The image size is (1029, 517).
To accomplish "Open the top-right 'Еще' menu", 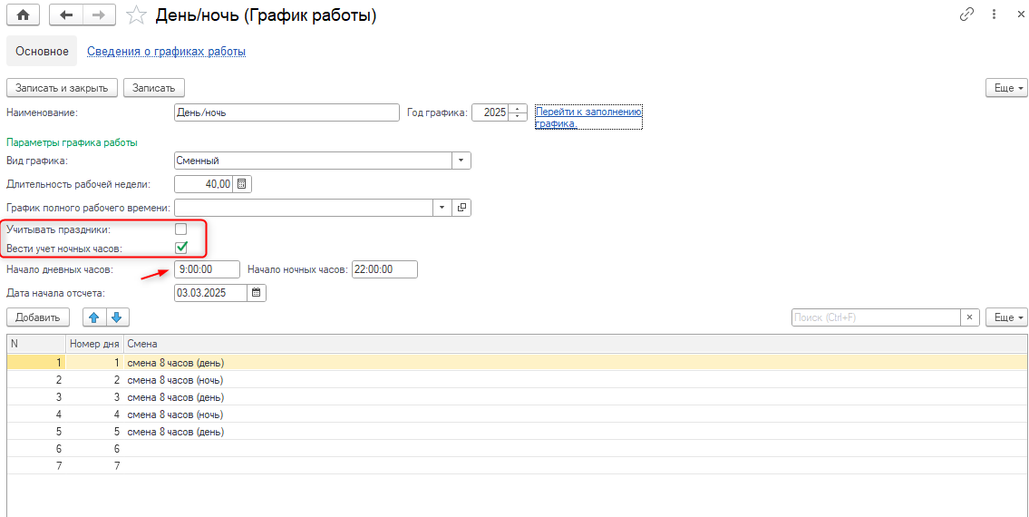I will click(x=1006, y=88).
